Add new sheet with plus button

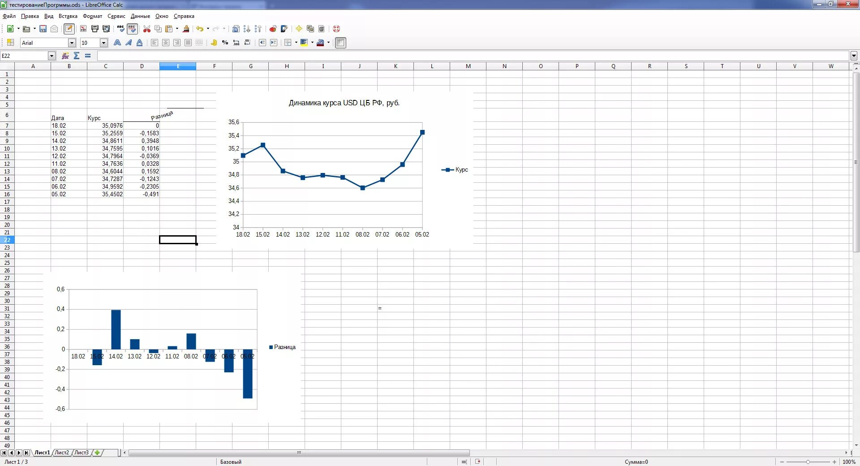(x=97, y=453)
